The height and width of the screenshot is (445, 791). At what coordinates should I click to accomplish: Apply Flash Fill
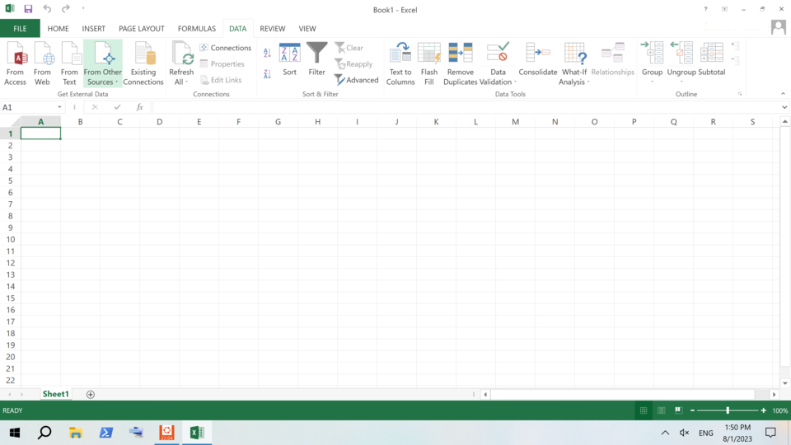pyautogui.click(x=429, y=64)
